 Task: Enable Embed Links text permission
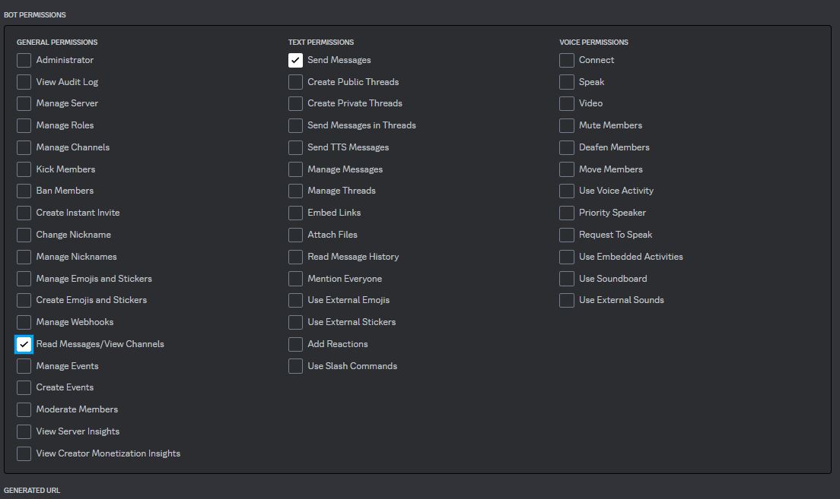pyautogui.click(x=295, y=213)
